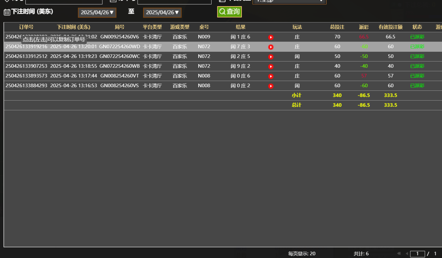Image resolution: width=442 pixels, height=258 pixels.
Task: Open the end date dropdown
Action: tap(162, 12)
